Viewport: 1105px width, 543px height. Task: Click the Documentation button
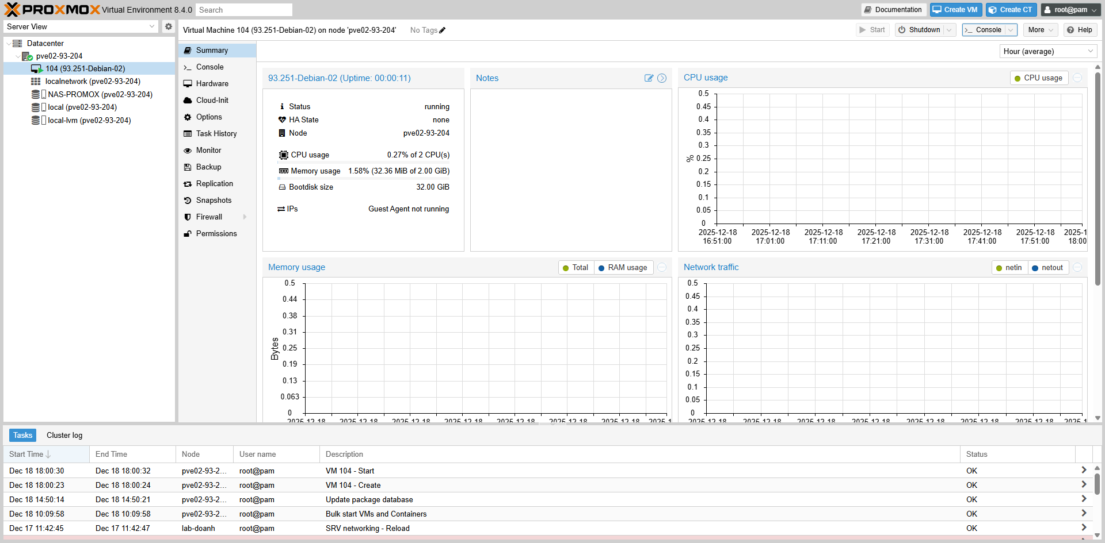click(893, 10)
